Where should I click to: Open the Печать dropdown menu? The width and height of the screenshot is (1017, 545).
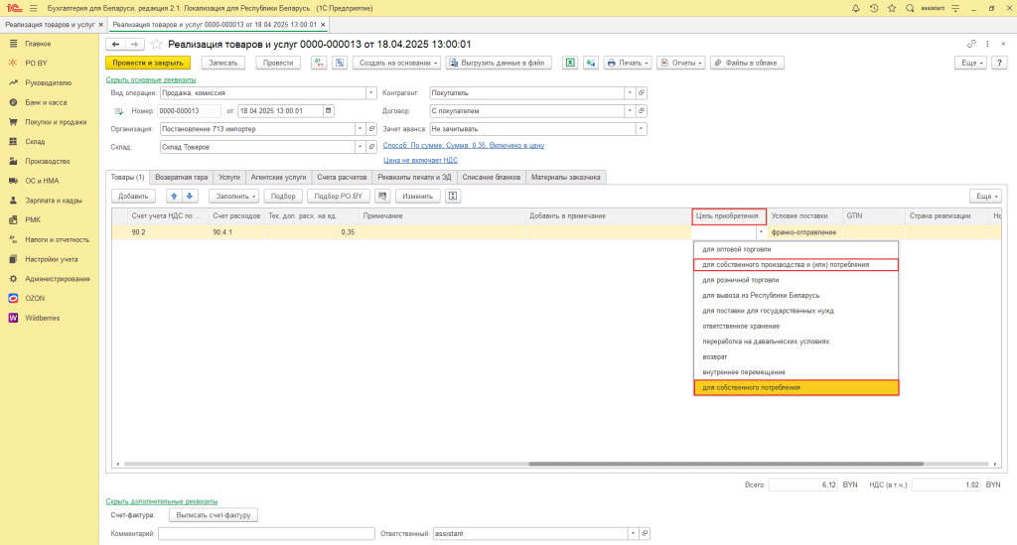tap(628, 63)
